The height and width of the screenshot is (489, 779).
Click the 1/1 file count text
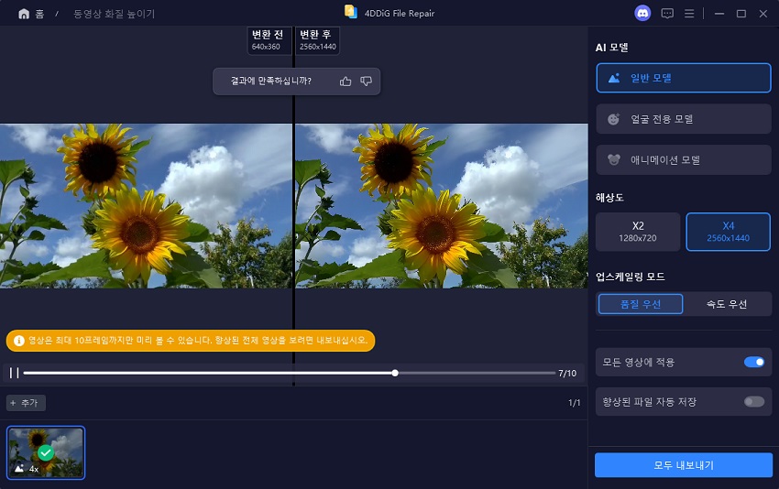(x=575, y=403)
